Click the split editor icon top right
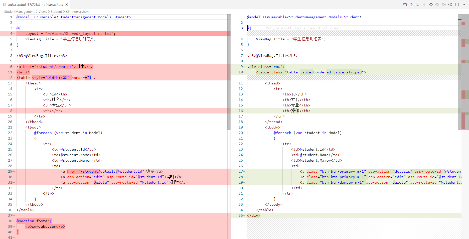This screenshot has height=239, width=469. (457, 4)
